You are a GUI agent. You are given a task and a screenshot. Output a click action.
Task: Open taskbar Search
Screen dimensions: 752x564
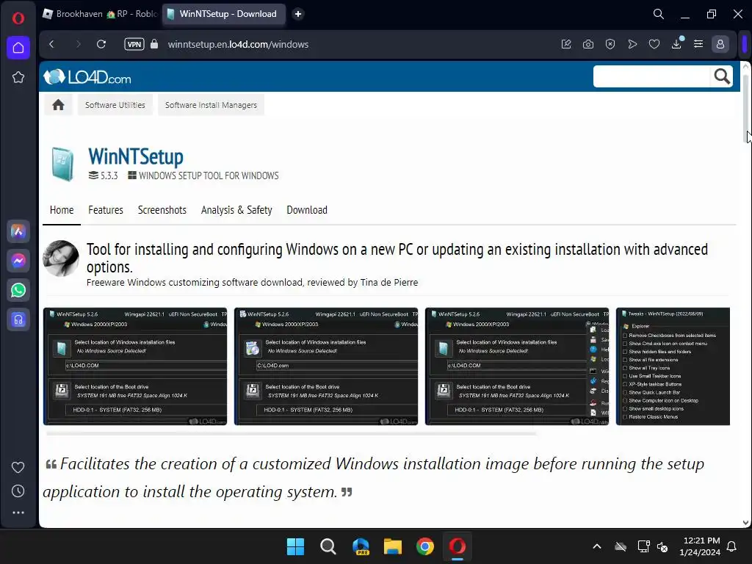(x=328, y=546)
